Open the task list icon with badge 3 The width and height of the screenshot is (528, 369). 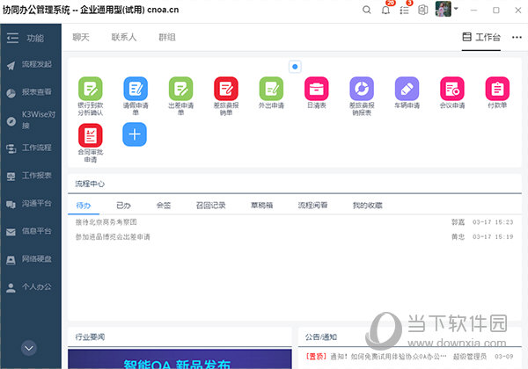pos(405,10)
